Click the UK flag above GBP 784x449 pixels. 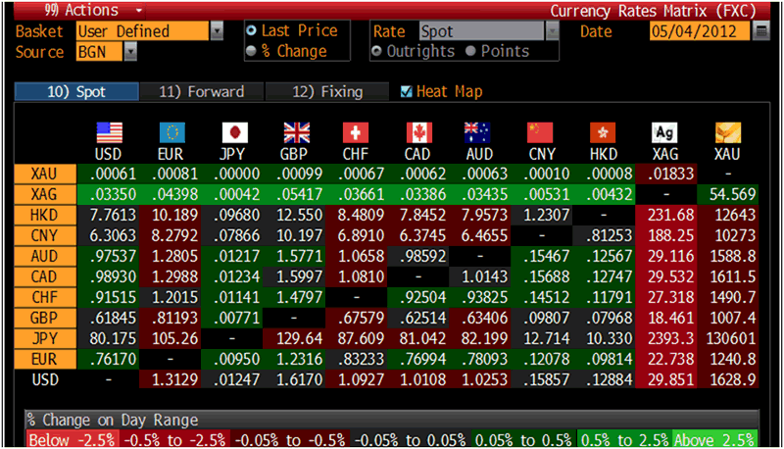(295, 132)
